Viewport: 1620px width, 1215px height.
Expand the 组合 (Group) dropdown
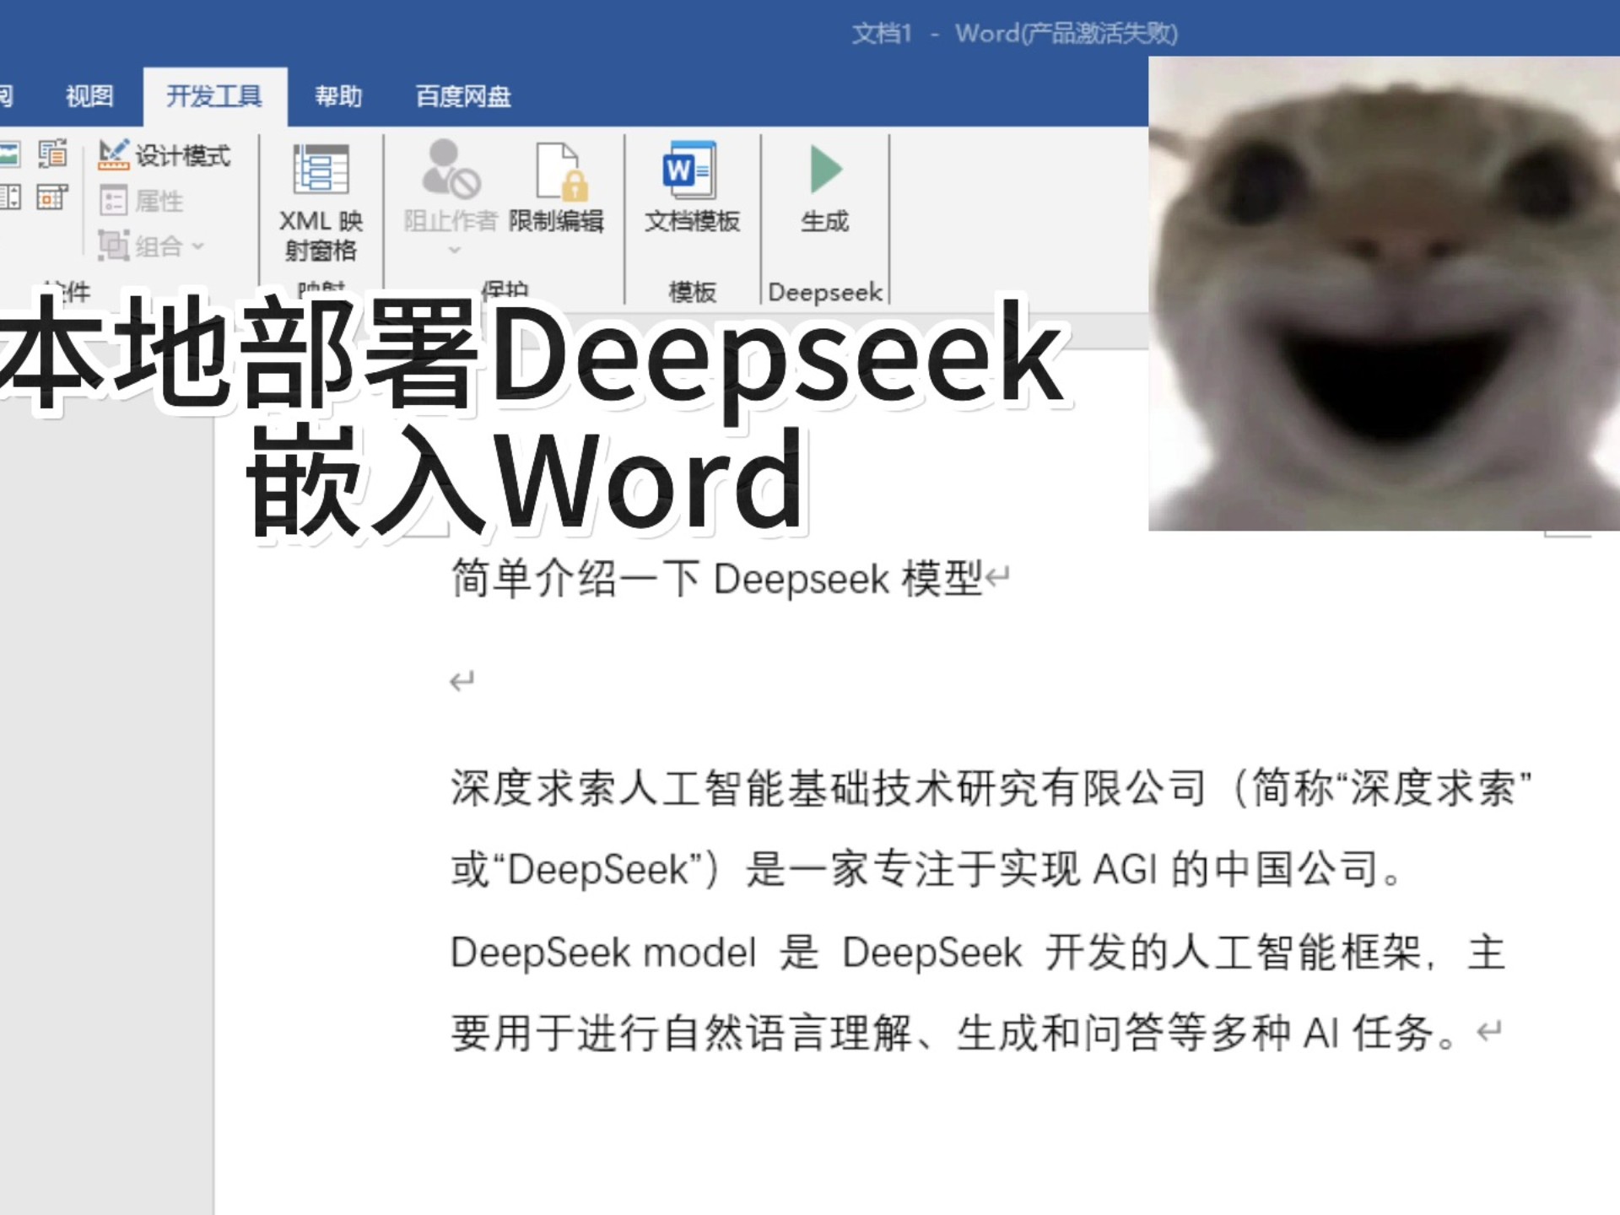pos(200,247)
